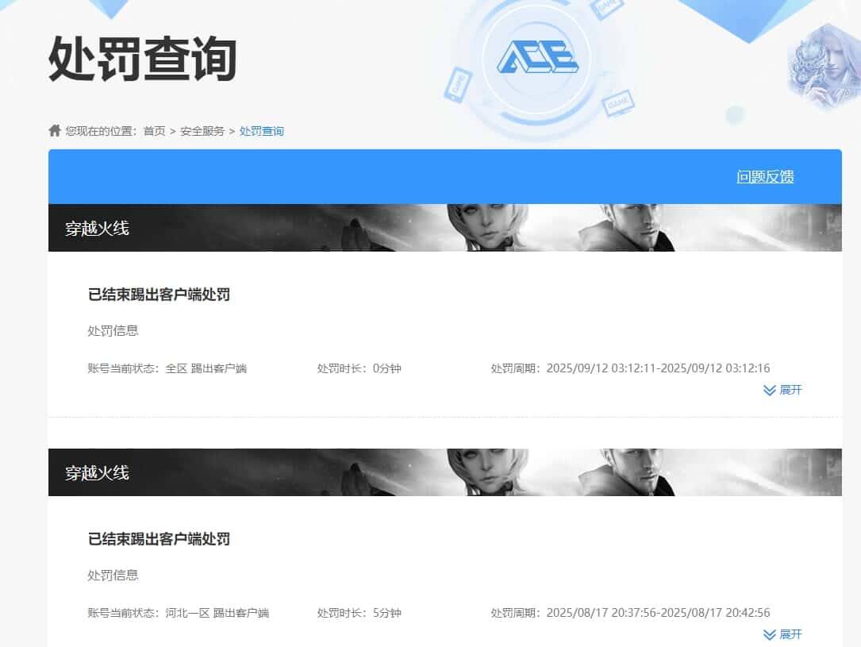
Task: Click the double-chevron icon on the first record
Action: (767, 390)
